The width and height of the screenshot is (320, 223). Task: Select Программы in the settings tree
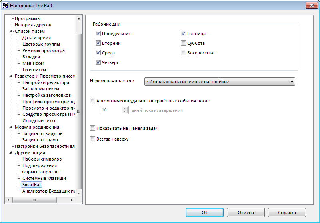click(28, 18)
